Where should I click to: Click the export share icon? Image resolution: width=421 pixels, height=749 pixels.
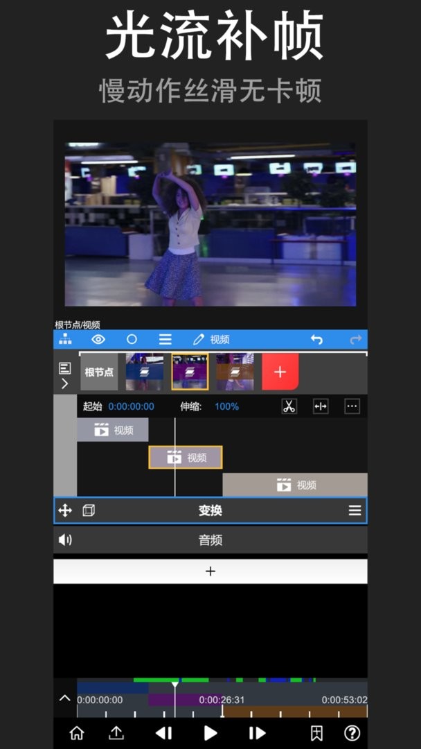tap(116, 733)
